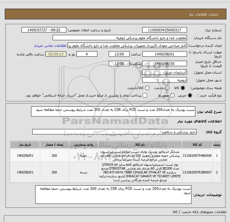Screen dimensions: 230x222
Task: Click the price validity time 12:00 field
Action: [119, 63]
